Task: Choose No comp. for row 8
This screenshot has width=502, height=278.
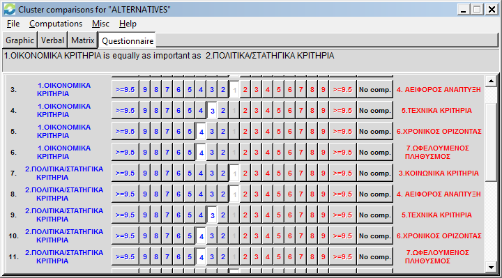Action: (375, 194)
